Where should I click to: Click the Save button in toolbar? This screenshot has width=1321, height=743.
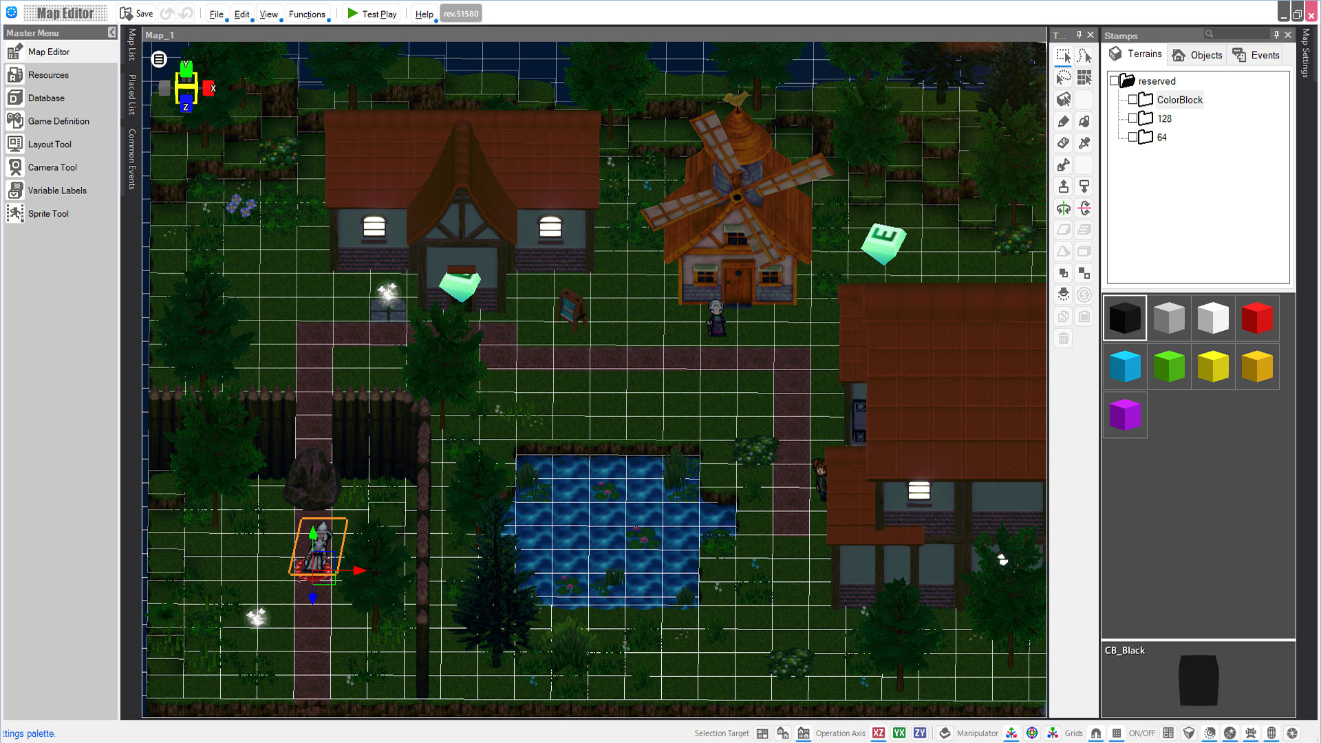pos(136,14)
